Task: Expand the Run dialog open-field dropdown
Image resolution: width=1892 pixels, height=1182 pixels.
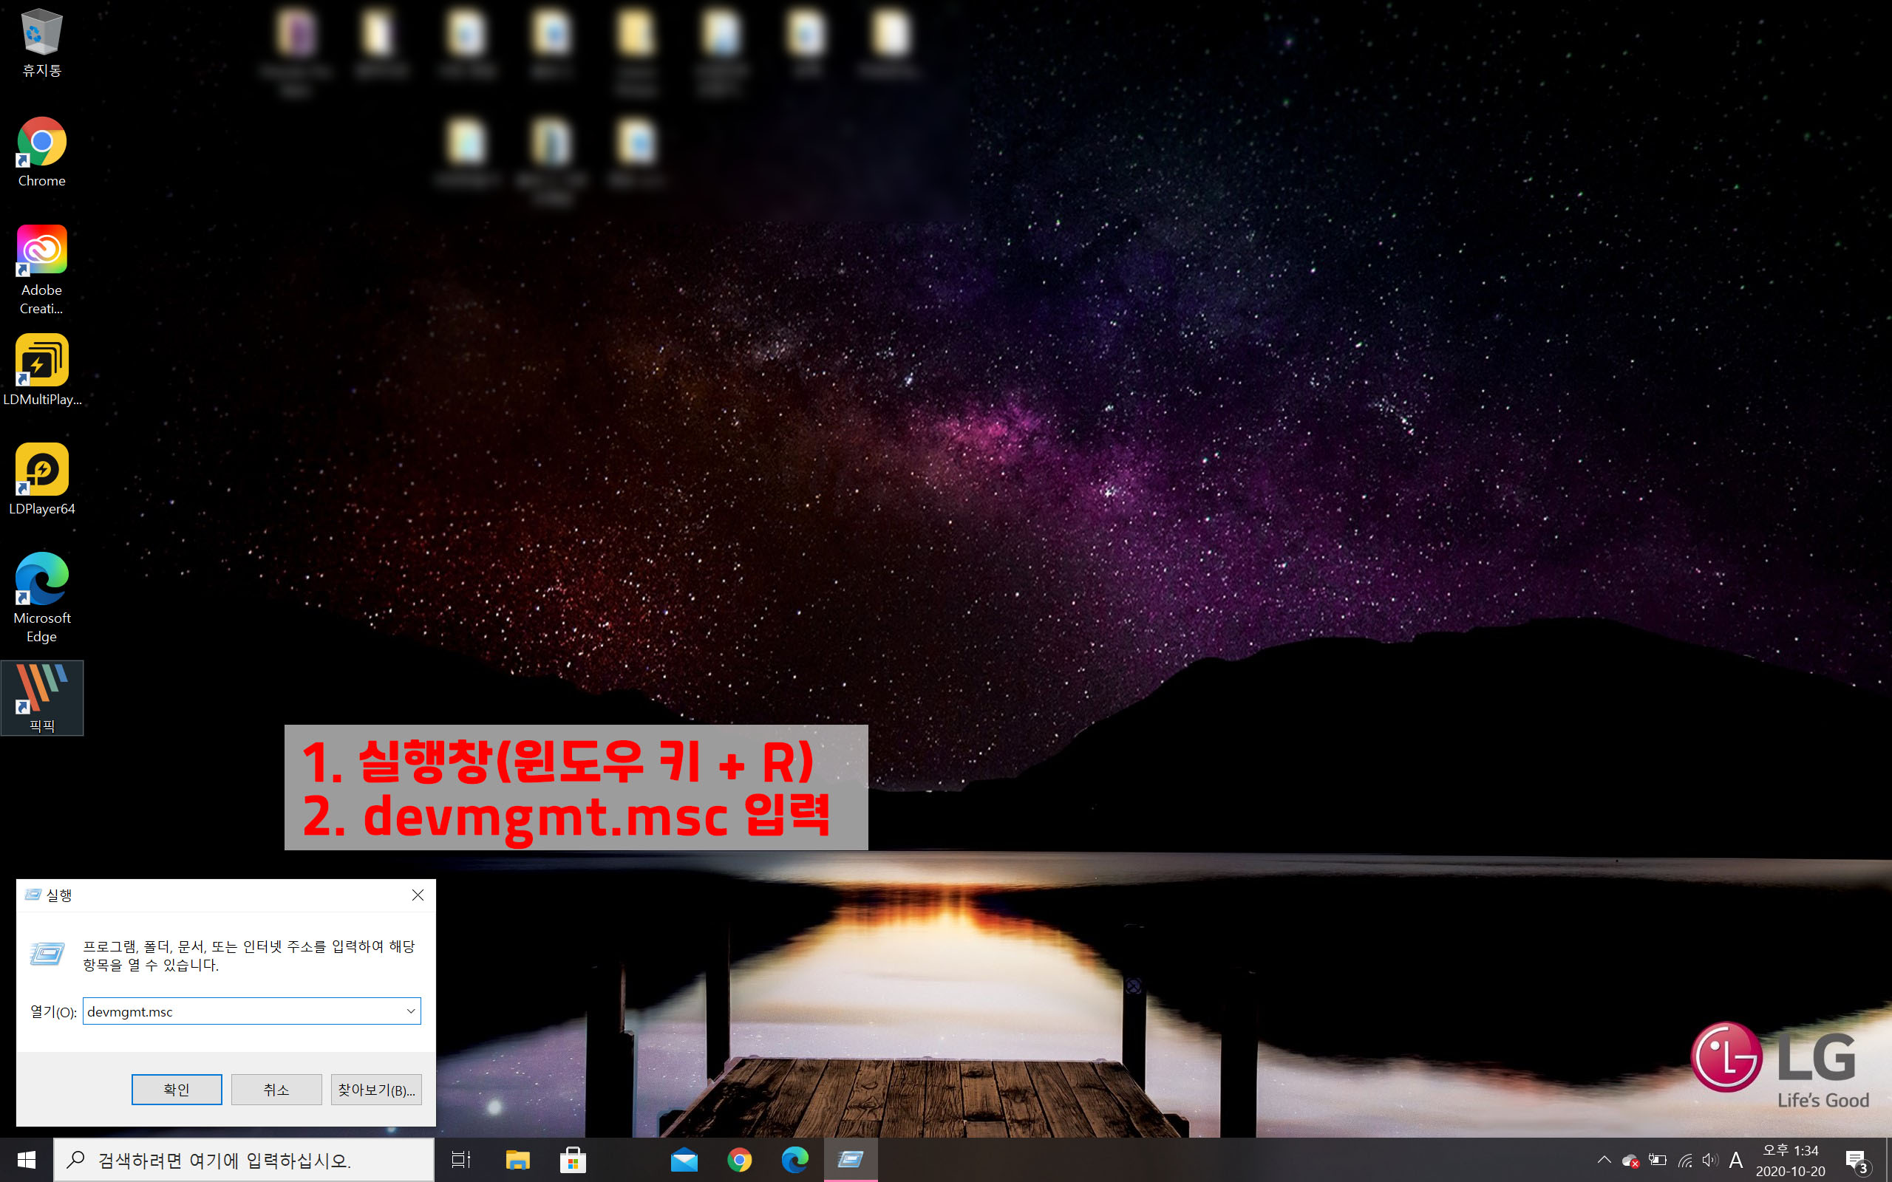Action: (410, 1011)
